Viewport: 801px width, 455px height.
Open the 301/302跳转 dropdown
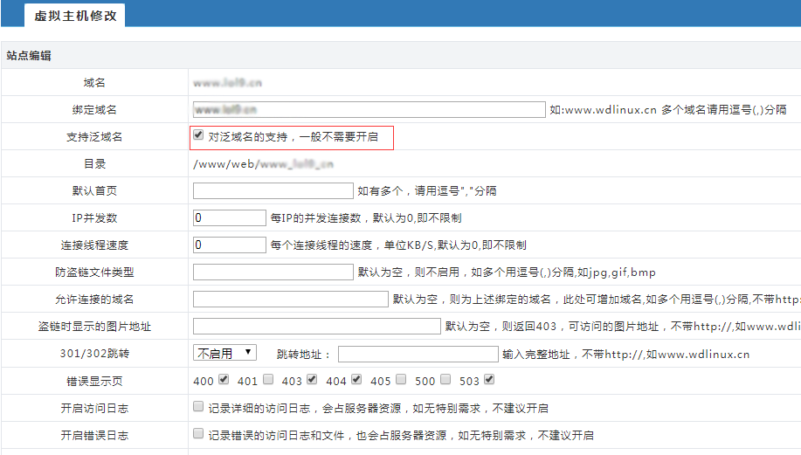[224, 353]
